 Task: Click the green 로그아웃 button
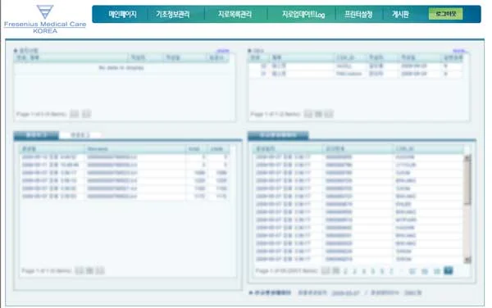(x=445, y=14)
